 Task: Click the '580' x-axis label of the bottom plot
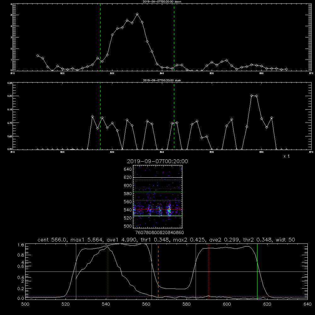(x=186, y=304)
